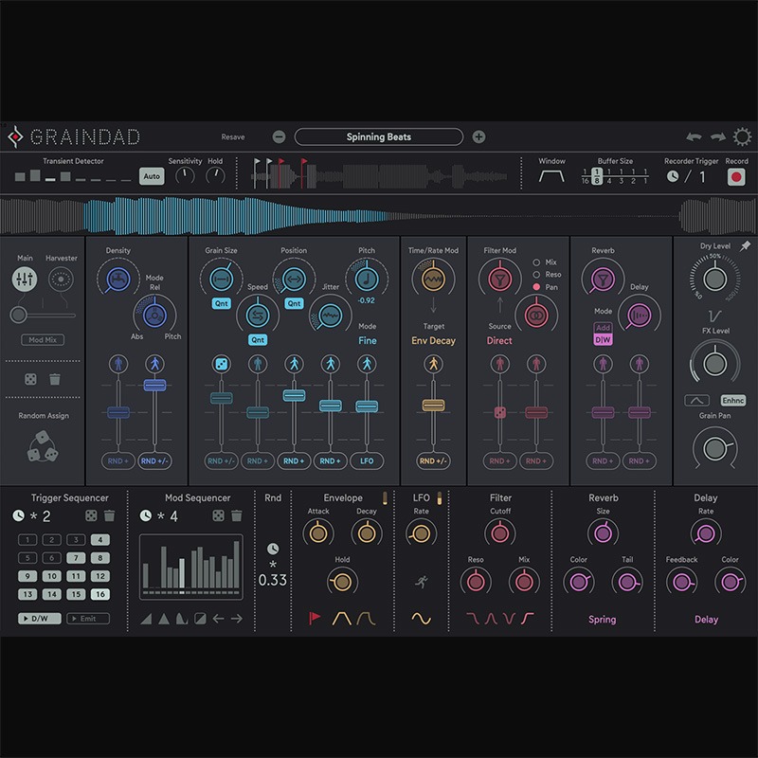Viewport: 758px width, 758px height.
Task: Click the Record button
Action: click(736, 177)
